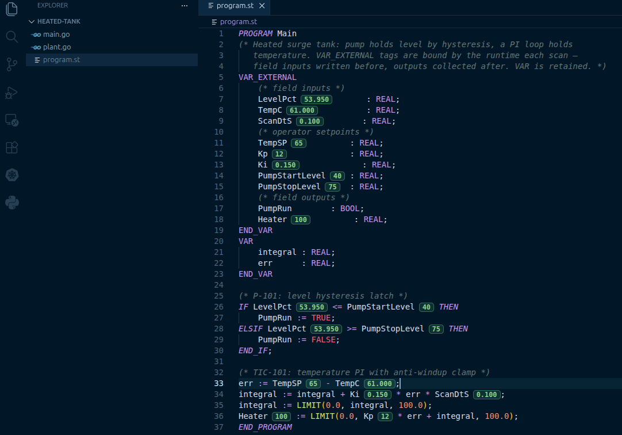The width and height of the screenshot is (622, 435).
Task: Click the Go icon beside plant.go
Action: pos(36,47)
